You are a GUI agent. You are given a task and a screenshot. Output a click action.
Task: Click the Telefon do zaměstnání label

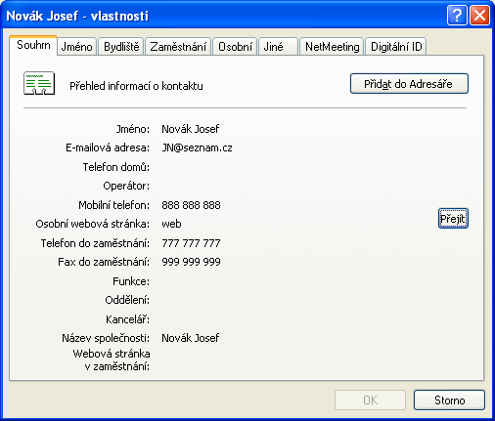click(x=95, y=243)
